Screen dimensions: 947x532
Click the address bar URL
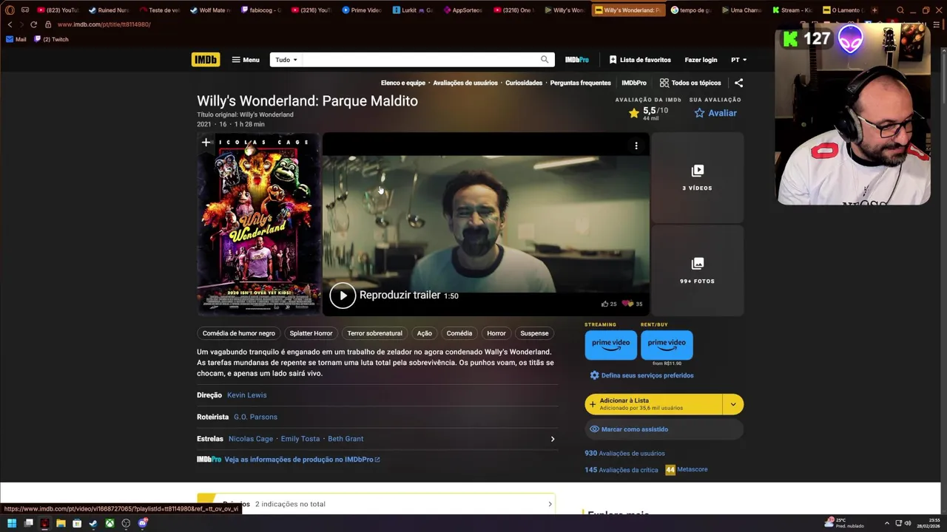point(104,24)
